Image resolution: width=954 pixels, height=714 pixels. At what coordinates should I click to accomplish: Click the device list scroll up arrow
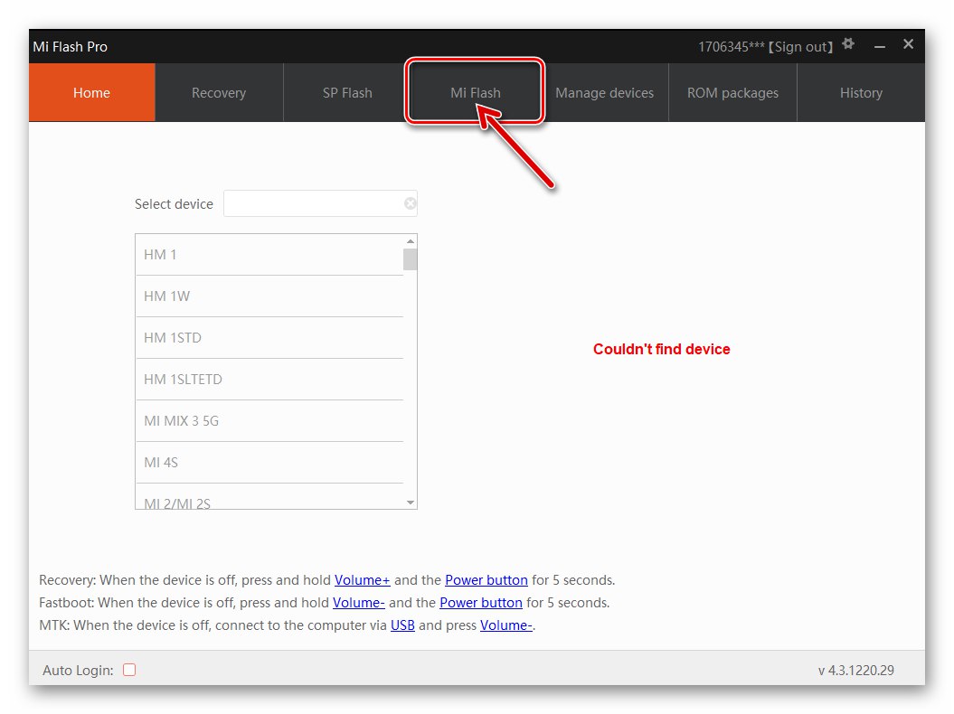[x=410, y=241]
